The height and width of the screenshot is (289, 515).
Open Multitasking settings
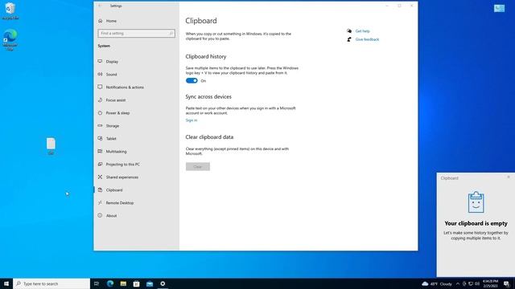(x=116, y=152)
